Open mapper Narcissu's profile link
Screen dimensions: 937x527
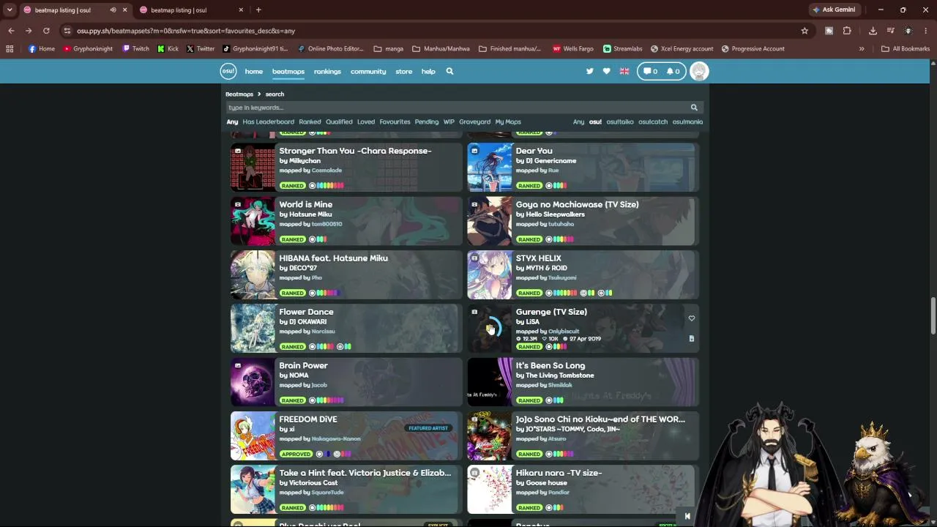tap(323, 332)
